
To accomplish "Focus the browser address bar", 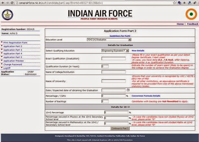I will tap(94, 3).
